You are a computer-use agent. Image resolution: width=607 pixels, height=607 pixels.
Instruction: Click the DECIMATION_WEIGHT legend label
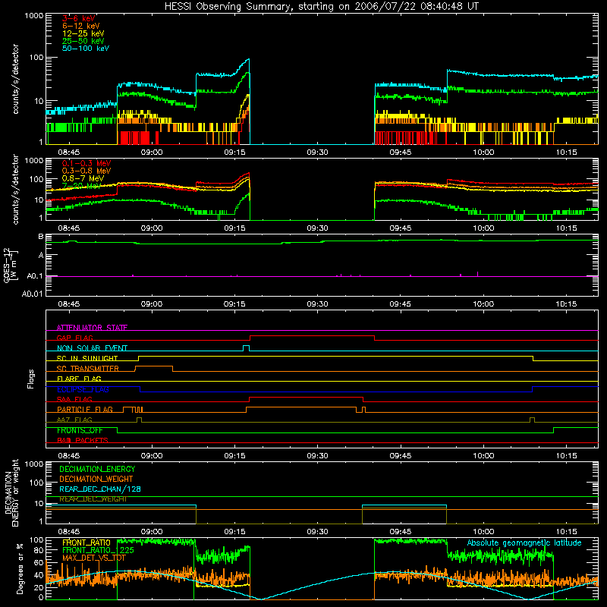96,479
